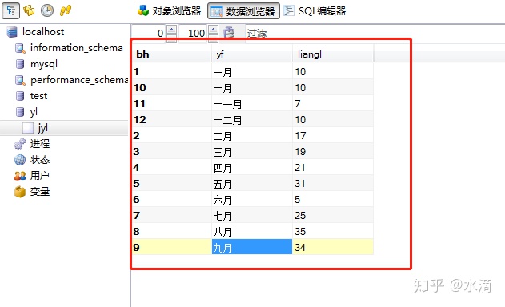
Task: Sort by the bh column header
Action: pos(172,54)
